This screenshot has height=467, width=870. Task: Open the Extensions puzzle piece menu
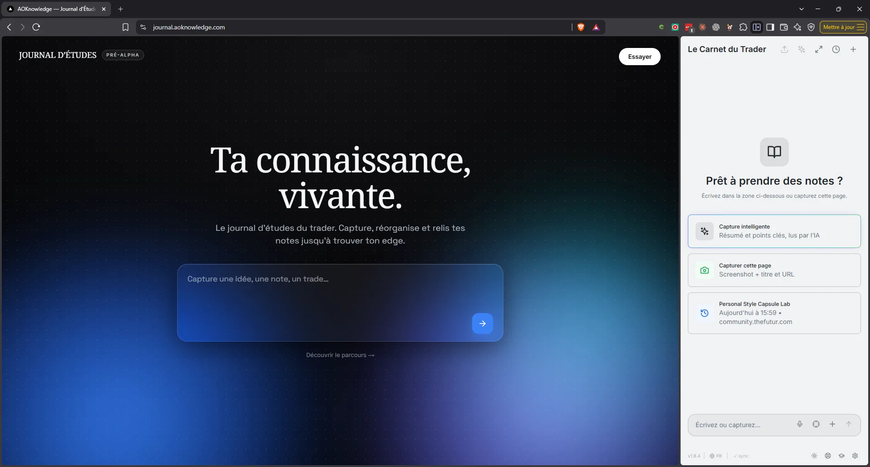point(743,27)
